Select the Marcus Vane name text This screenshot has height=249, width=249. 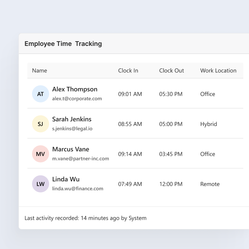(x=70, y=149)
